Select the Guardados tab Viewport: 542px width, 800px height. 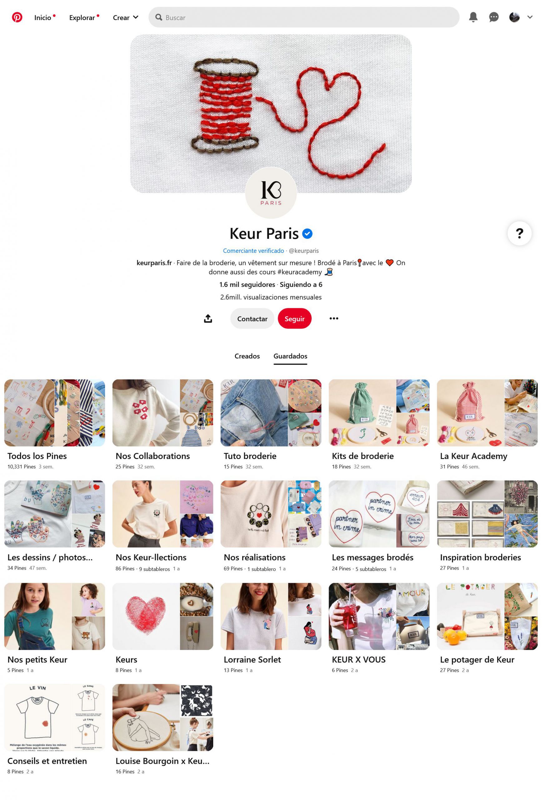pos(290,356)
